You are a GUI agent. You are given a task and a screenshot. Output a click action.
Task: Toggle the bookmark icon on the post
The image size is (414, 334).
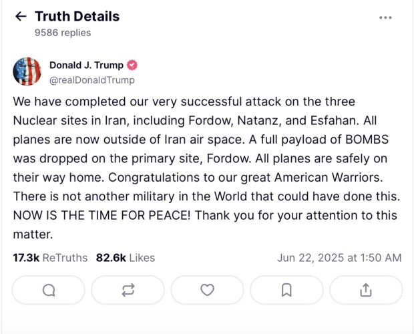tap(286, 290)
